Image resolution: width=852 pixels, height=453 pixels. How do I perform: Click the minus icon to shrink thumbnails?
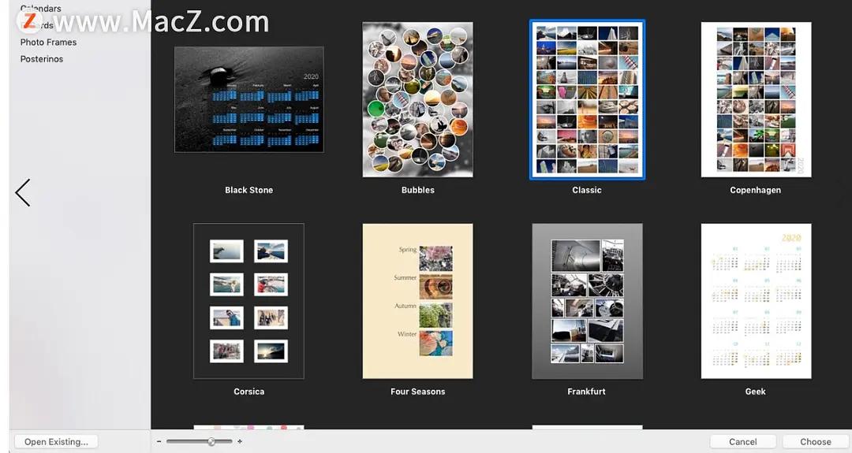pos(159,442)
